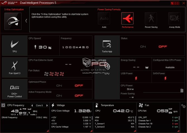187x133 pixels.
Task: Open the TPU panel
Action: pos(15,46)
